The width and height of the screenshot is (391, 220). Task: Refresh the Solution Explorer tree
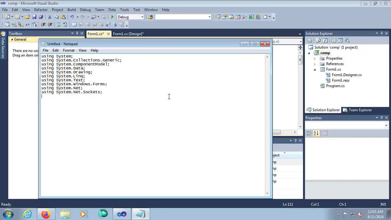tap(325, 40)
